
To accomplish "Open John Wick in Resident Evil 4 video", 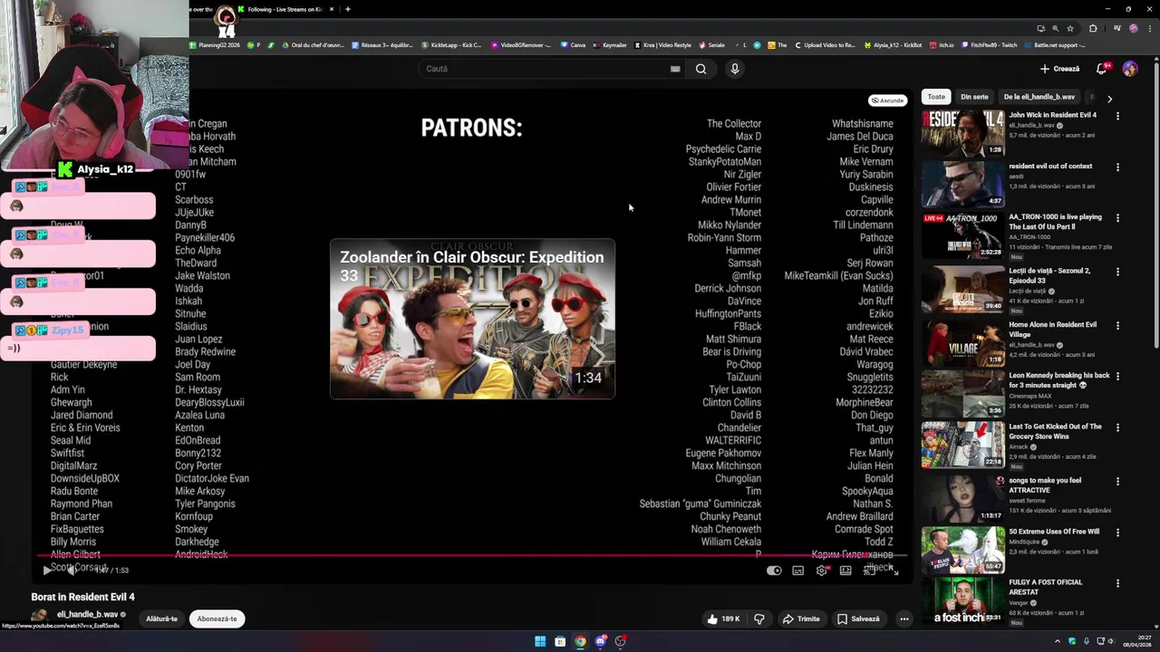I will [1052, 115].
